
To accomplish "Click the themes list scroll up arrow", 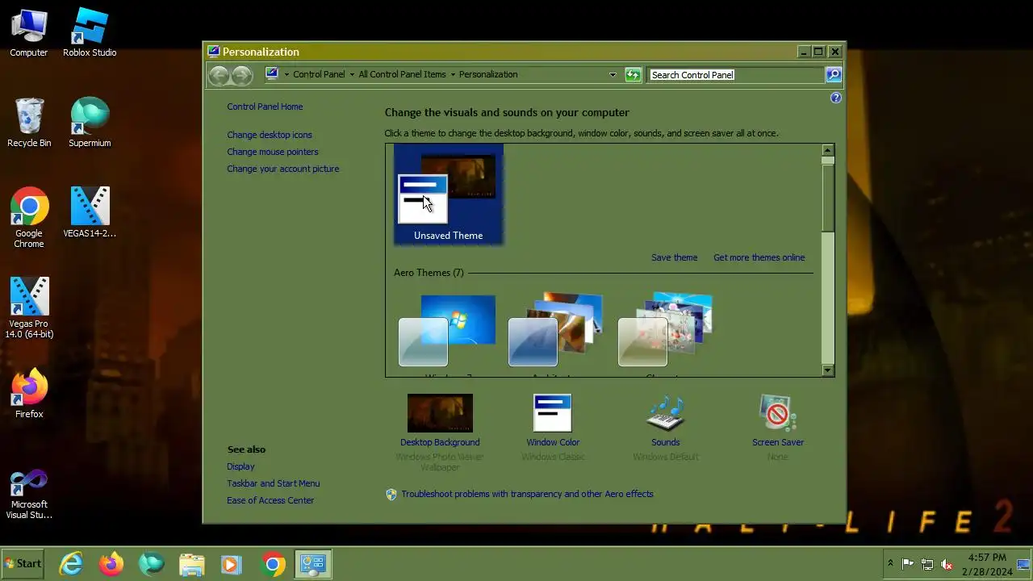I will click(828, 150).
